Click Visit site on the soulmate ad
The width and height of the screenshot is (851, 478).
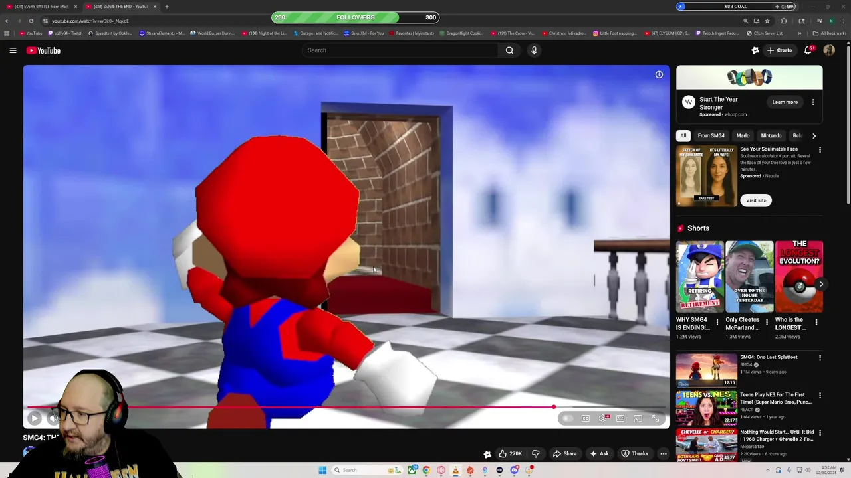[x=756, y=200]
